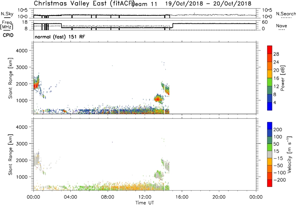296x205 pixels.
Task: Select the red top segment of power colorbar
Action: pos(270,50)
